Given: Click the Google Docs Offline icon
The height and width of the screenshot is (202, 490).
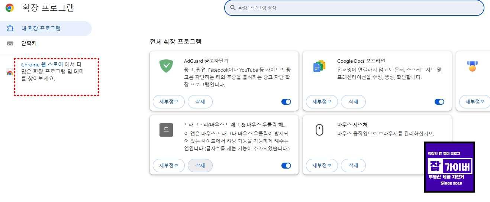Looking at the screenshot, I should click(319, 66).
